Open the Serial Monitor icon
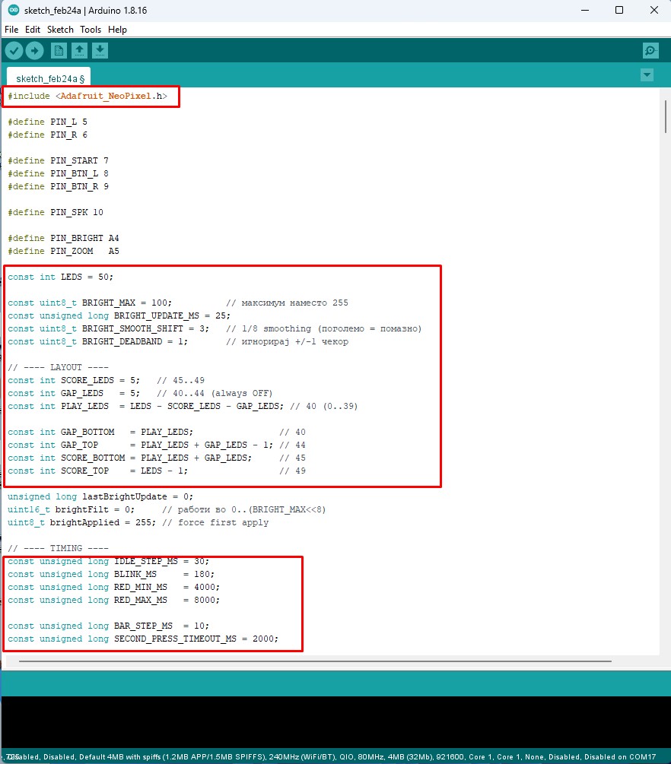Screen dimensions: 671x764 [650, 50]
